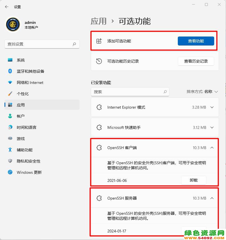Expand Internet Explorer 模式 entry
This screenshot has width=226, height=240.
[212, 107]
